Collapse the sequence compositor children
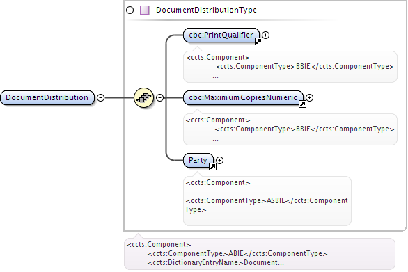 pyautogui.click(x=159, y=98)
